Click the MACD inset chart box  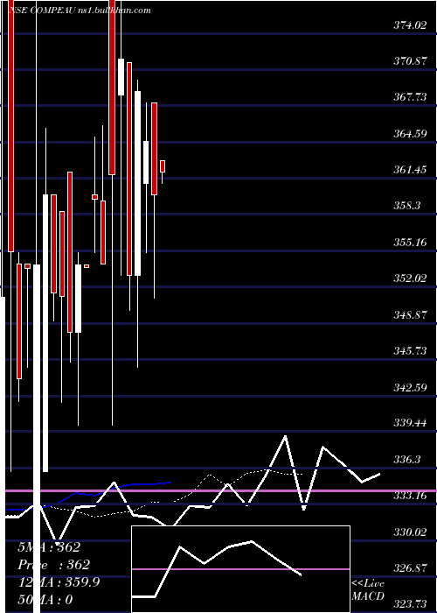240,569
